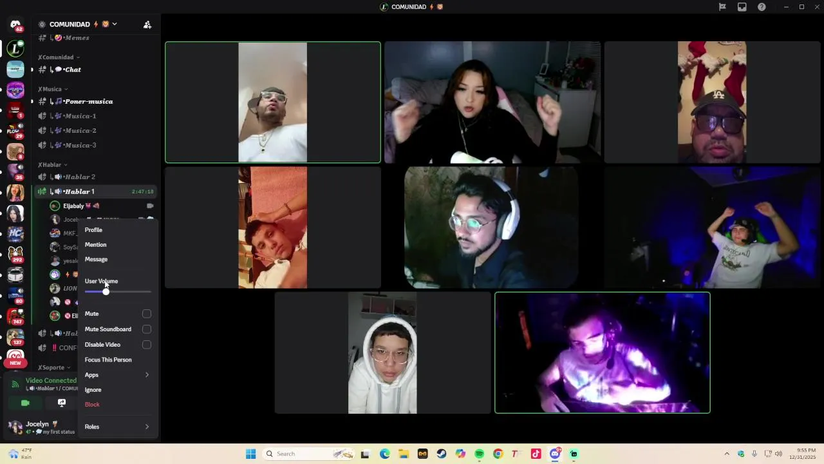Open File Explorer from the taskbar
Screen dimensions: 824x464
[x=403, y=454]
